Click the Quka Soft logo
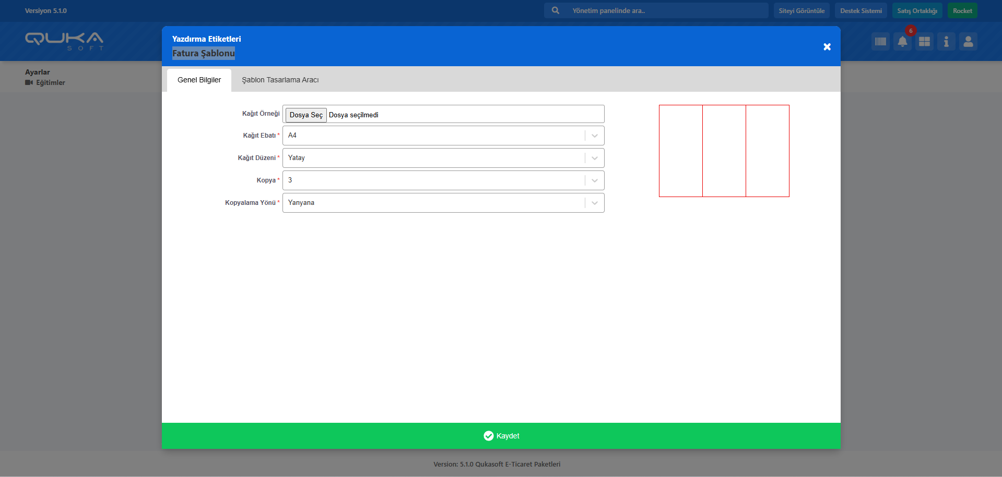 [64, 41]
